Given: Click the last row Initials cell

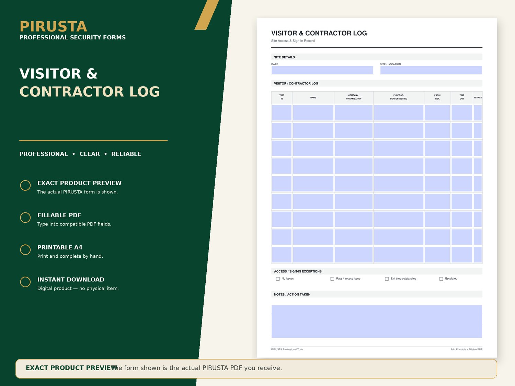Looking at the screenshot, I should click(478, 255).
